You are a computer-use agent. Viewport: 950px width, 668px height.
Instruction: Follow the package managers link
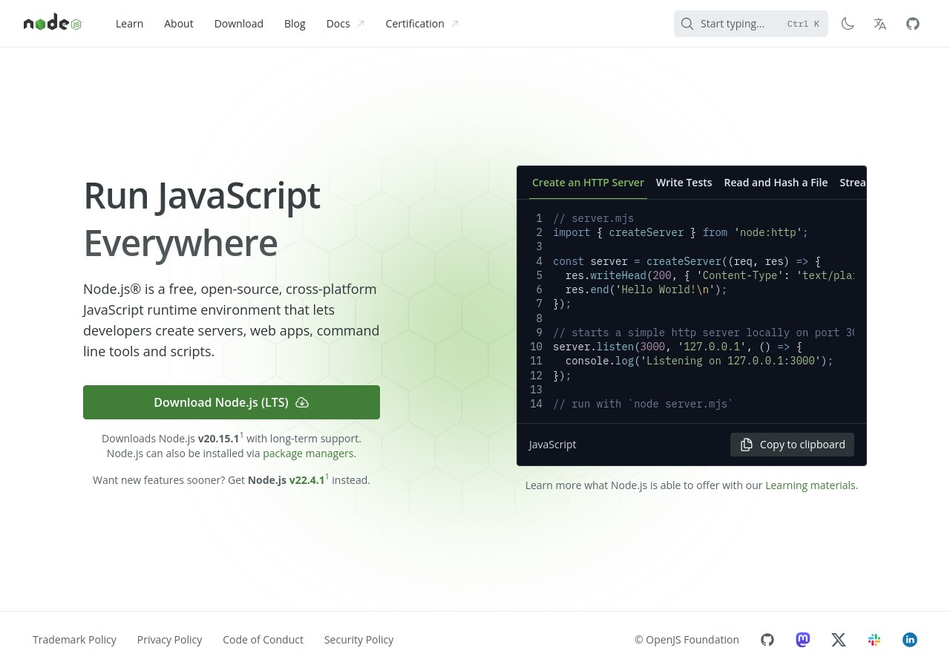tap(308, 453)
